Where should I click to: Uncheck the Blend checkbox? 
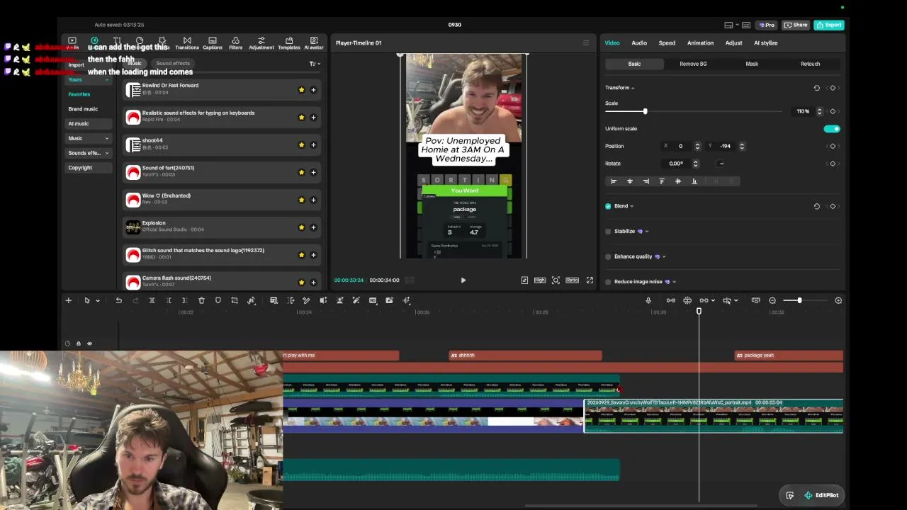[x=608, y=206]
